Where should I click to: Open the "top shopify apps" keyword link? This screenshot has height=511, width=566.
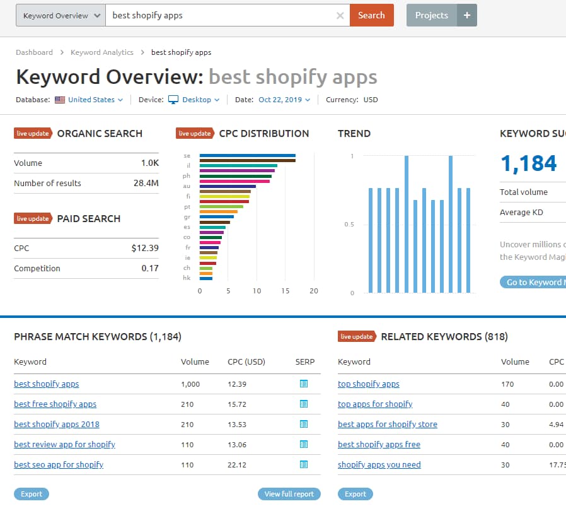[369, 384]
